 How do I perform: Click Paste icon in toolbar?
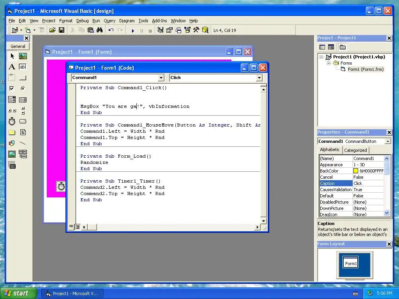(x=90, y=30)
